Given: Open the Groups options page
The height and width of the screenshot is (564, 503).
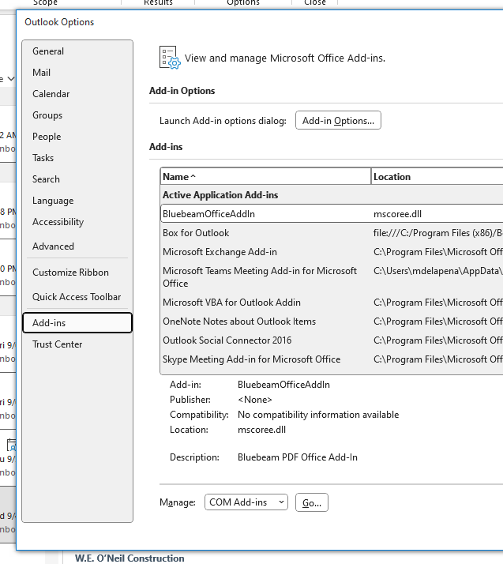Looking at the screenshot, I should tap(77, 115).
